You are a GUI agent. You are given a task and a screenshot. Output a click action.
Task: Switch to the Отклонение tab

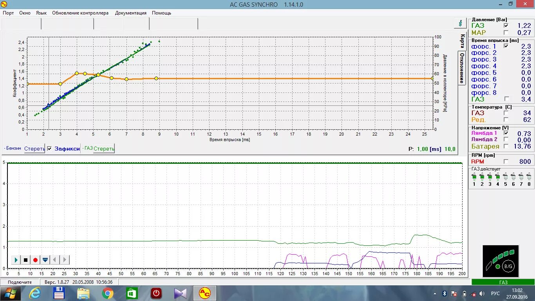462,68
